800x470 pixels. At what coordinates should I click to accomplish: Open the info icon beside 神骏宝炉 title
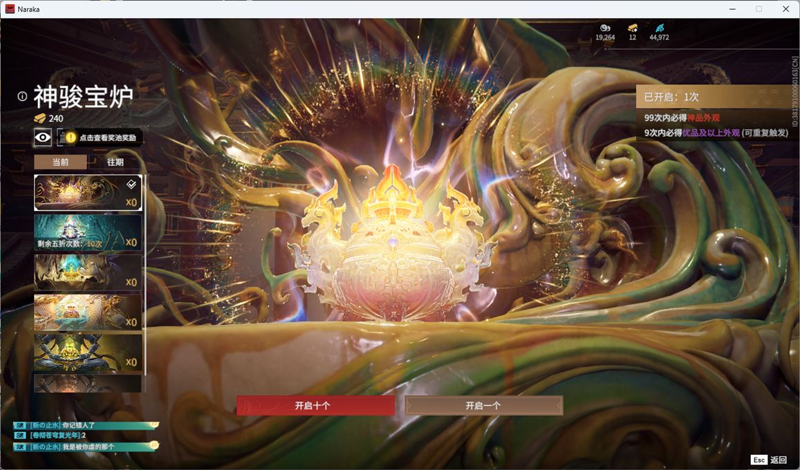[x=22, y=96]
